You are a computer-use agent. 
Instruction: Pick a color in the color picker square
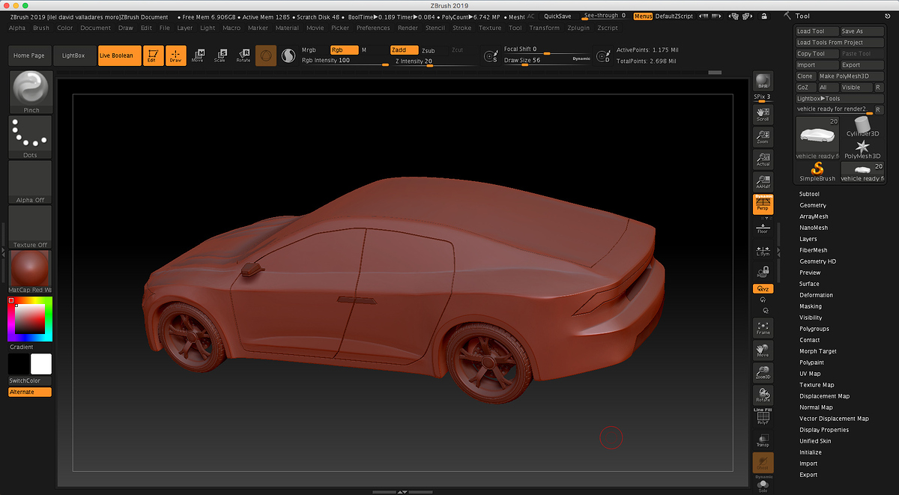point(30,320)
